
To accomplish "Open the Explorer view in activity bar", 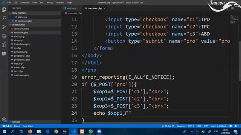I will 4,9.
